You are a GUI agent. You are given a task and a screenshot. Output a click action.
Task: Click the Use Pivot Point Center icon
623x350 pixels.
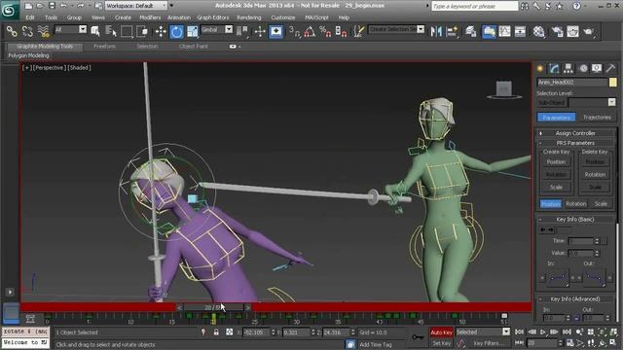click(x=241, y=31)
